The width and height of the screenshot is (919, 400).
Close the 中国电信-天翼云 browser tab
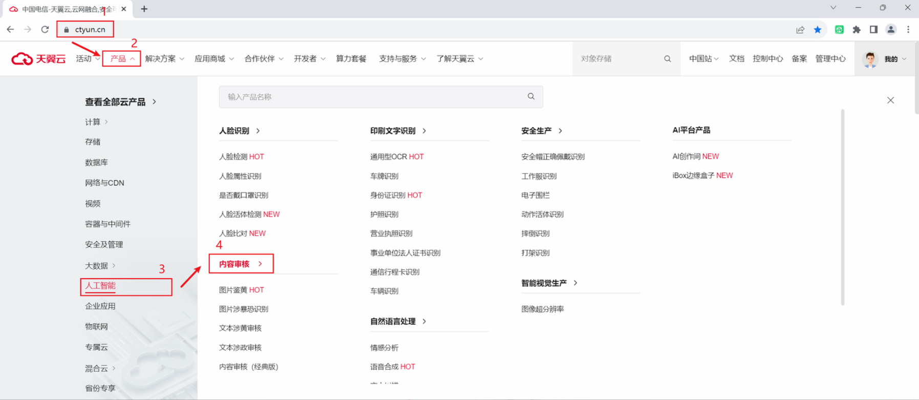(x=123, y=9)
